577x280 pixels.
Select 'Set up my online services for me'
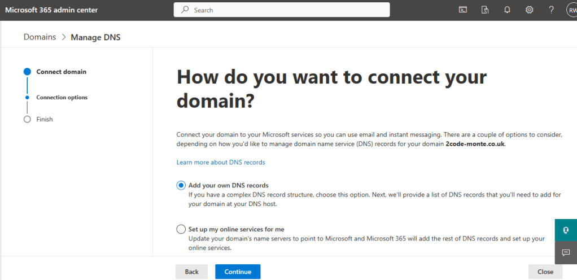[181, 229]
